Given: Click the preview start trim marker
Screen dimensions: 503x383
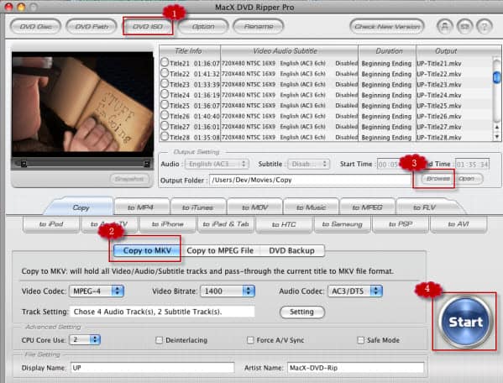Looking at the screenshot, I should point(24,164).
